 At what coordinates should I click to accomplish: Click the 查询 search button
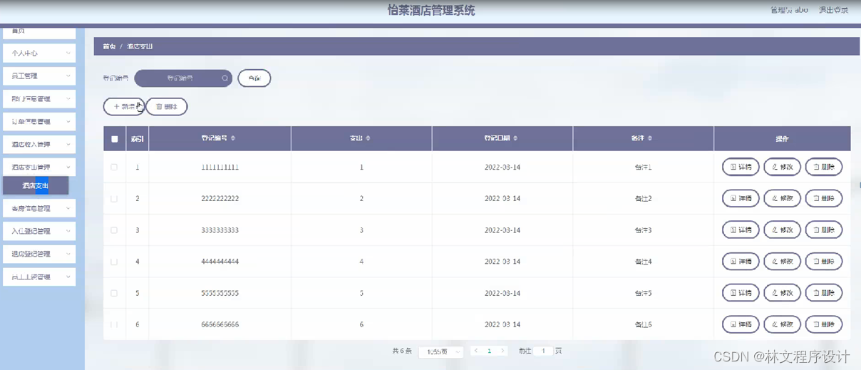[x=254, y=78]
